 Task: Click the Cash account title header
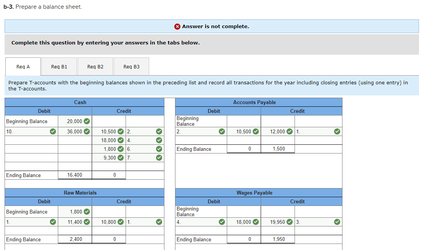click(x=84, y=102)
